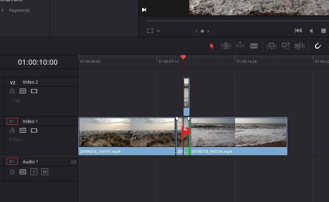
Task: Lock the Video 1 track
Action: point(12,130)
